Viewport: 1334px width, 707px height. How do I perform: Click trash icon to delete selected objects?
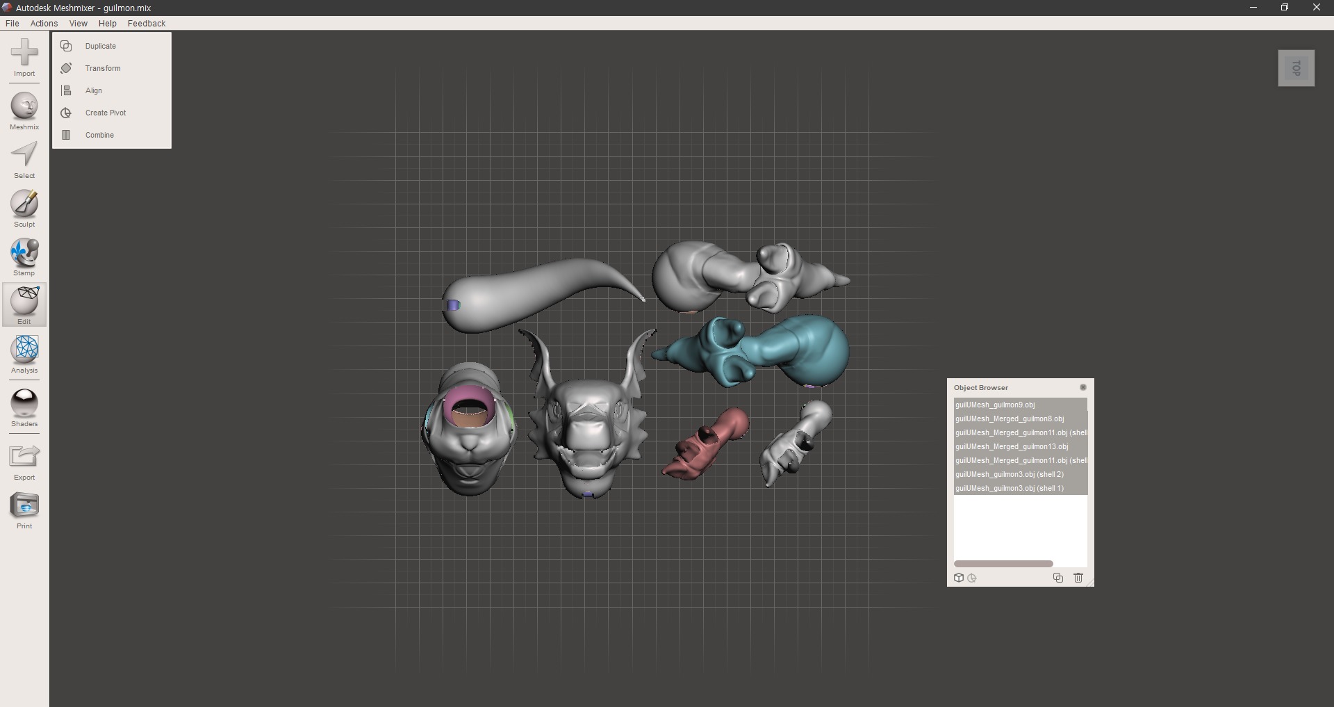[x=1078, y=578]
